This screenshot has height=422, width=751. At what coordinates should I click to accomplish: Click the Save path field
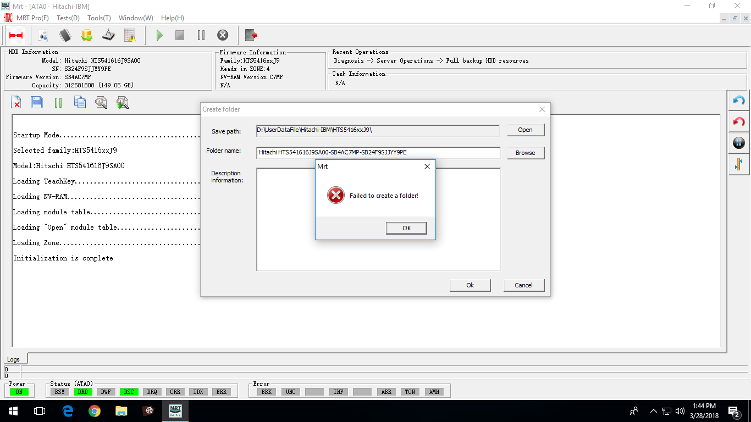point(378,130)
